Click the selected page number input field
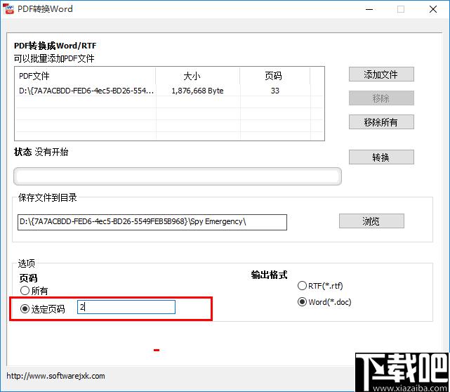 (126, 307)
